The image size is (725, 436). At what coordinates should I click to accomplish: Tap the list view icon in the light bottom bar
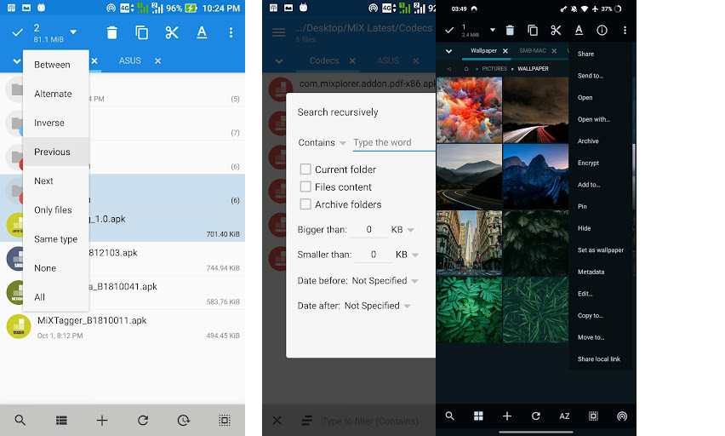pos(61,420)
